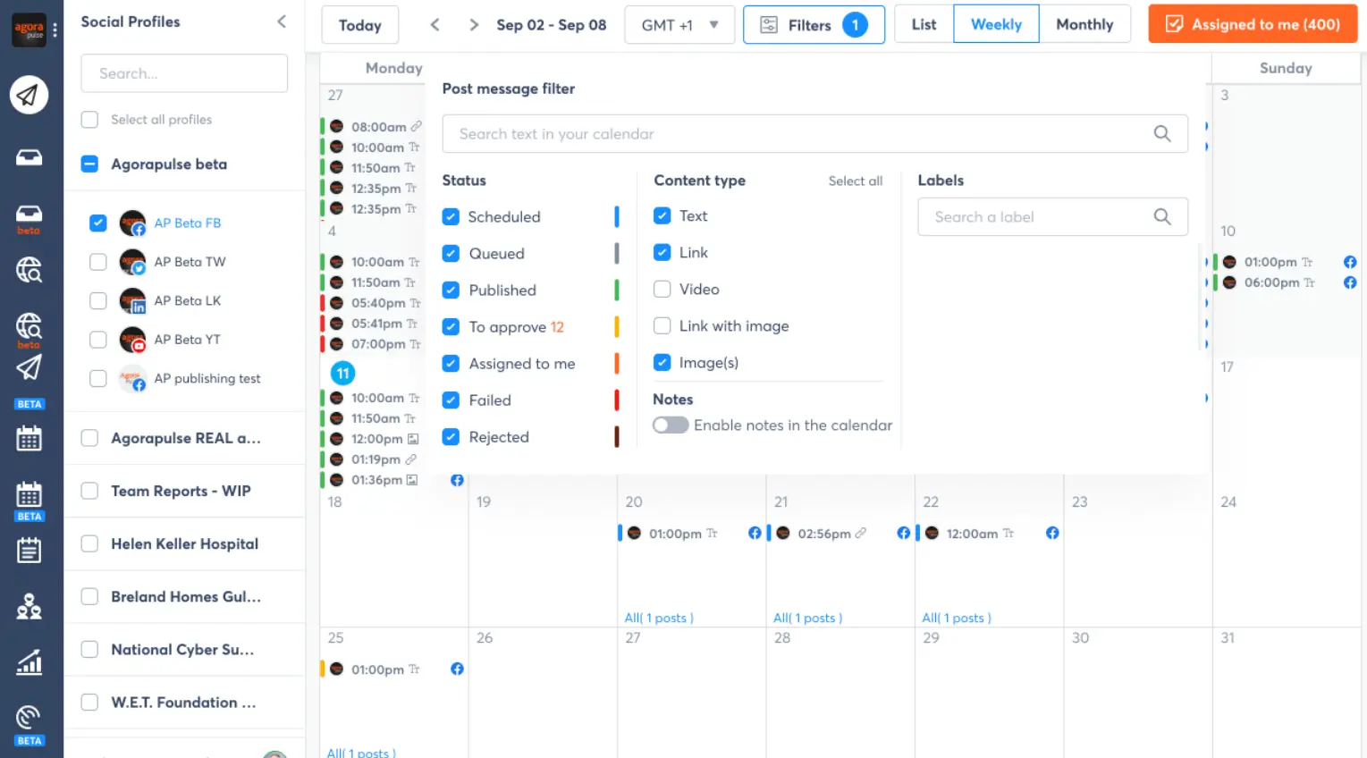Go to next week with right arrow
The width and height of the screenshot is (1367, 758).
(474, 25)
